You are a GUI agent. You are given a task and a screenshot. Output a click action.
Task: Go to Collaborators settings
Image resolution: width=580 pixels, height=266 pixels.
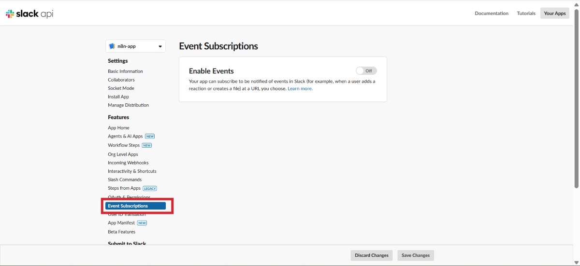[x=121, y=80]
